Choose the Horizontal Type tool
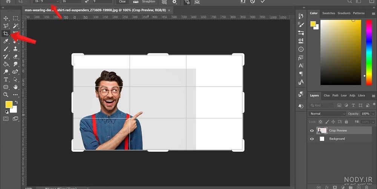The width and height of the screenshot is (377, 189). (6, 79)
